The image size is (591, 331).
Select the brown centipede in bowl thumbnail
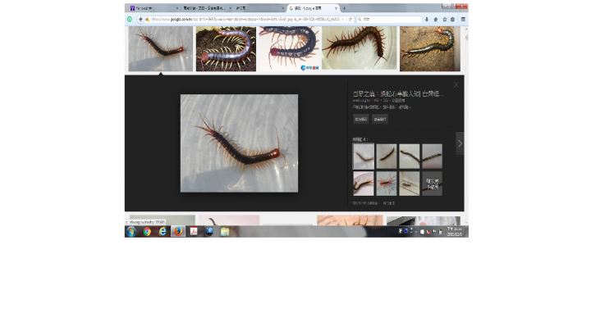(359, 48)
